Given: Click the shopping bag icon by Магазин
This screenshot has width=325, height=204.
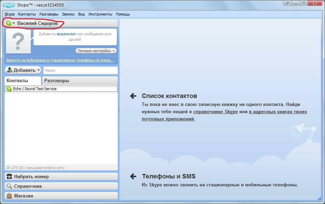Looking at the screenshot, I should point(9,195).
